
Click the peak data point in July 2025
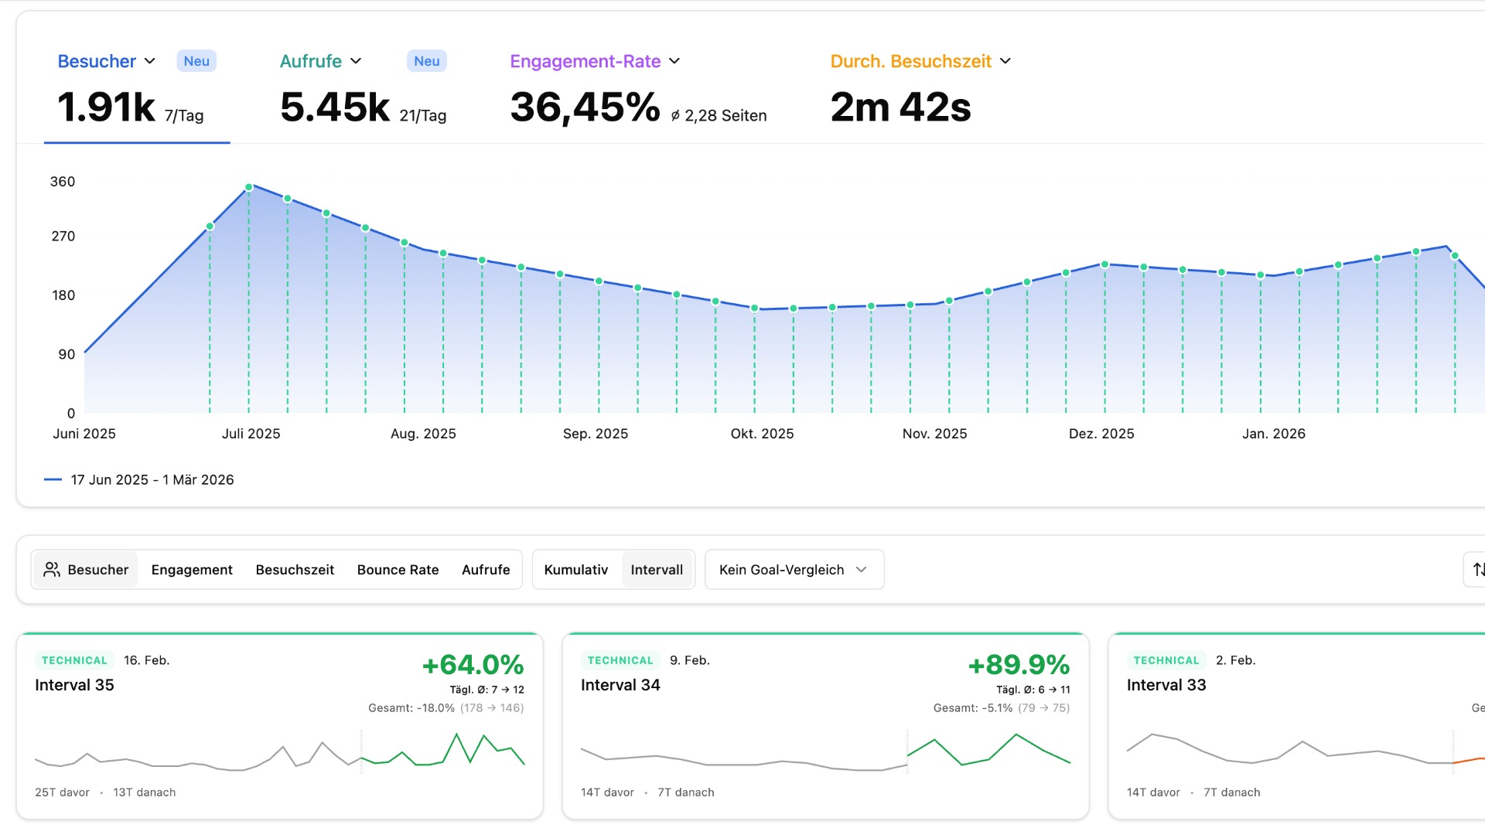tap(249, 187)
